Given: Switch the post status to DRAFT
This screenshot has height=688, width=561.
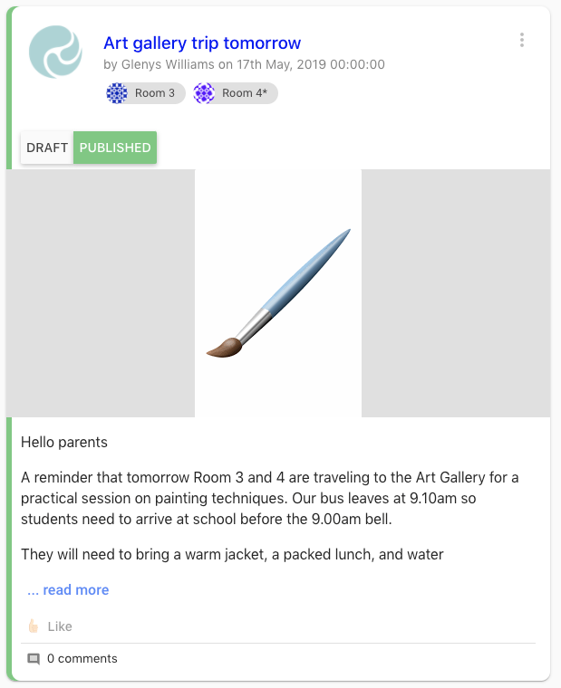Looking at the screenshot, I should click(x=47, y=148).
